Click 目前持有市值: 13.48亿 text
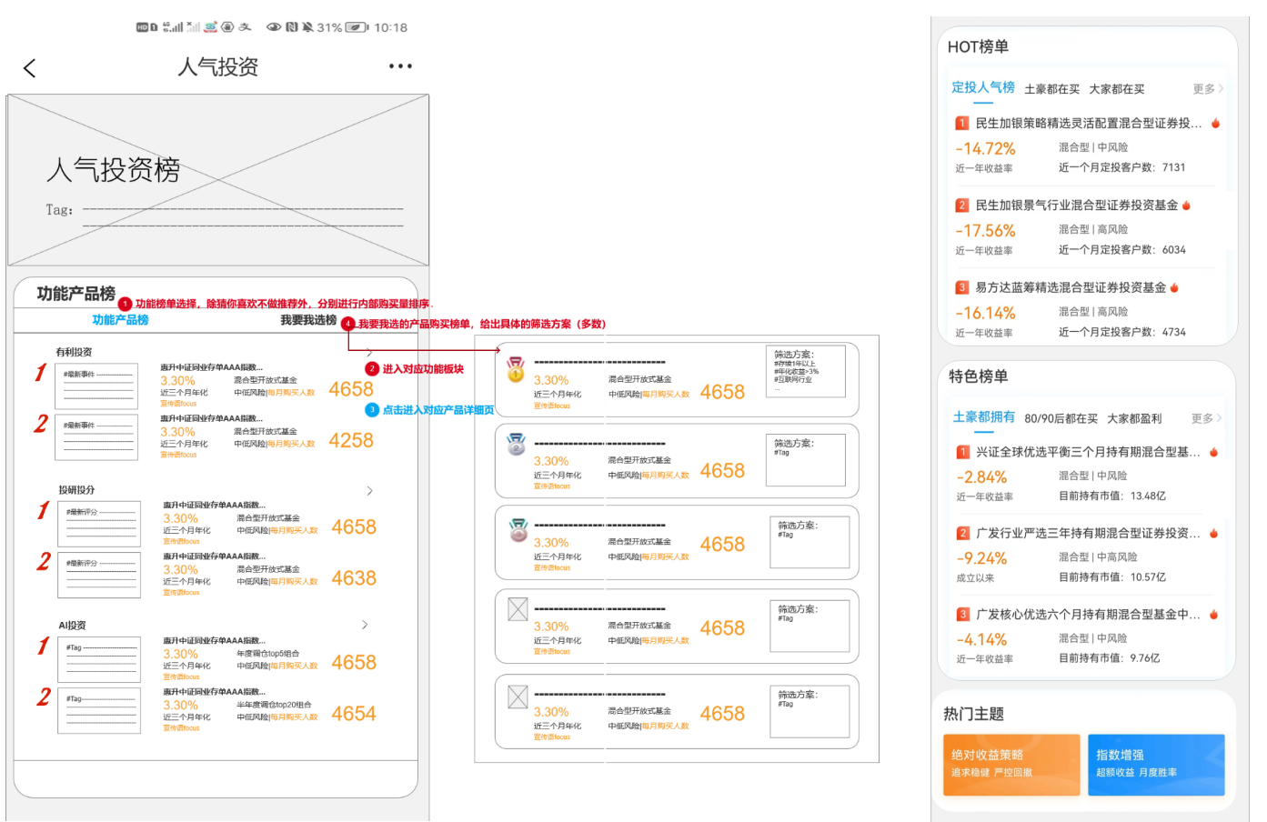1267x822 pixels. tap(1112, 496)
